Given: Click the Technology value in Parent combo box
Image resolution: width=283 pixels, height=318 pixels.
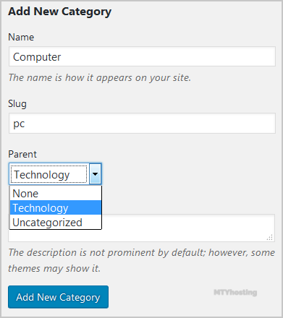Looking at the screenshot, I should (x=42, y=175).
